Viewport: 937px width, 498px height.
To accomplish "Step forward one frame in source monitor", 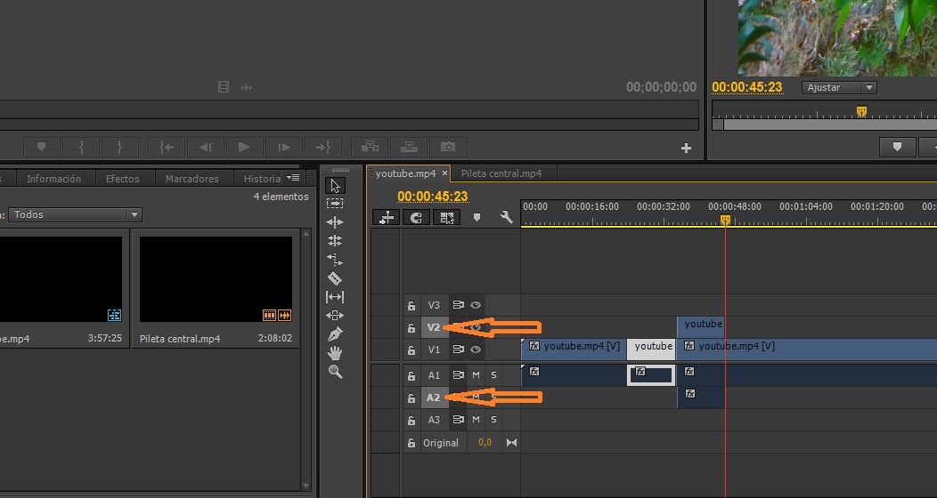I will tap(284, 147).
